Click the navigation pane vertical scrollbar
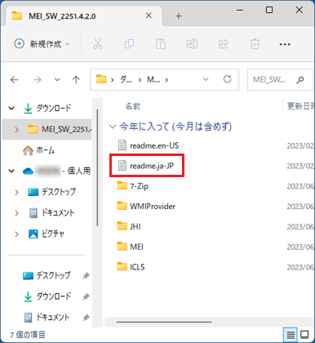 (97, 167)
